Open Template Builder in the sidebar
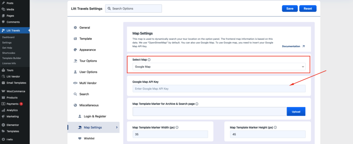 (x=12, y=58)
